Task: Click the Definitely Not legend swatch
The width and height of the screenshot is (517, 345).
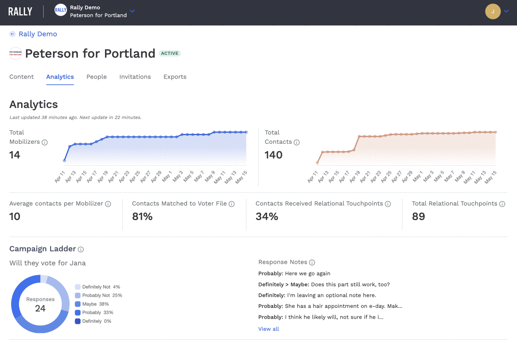Action: (x=78, y=287)
